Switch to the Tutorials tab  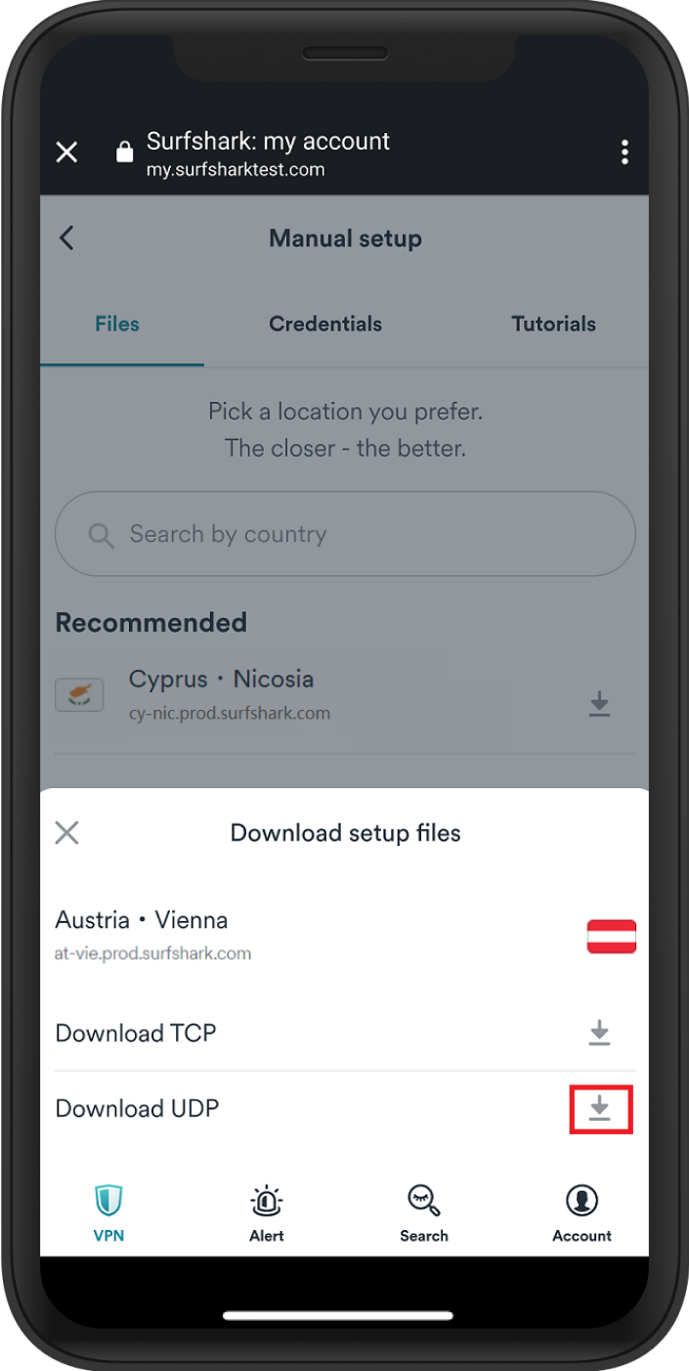[553, 324]
